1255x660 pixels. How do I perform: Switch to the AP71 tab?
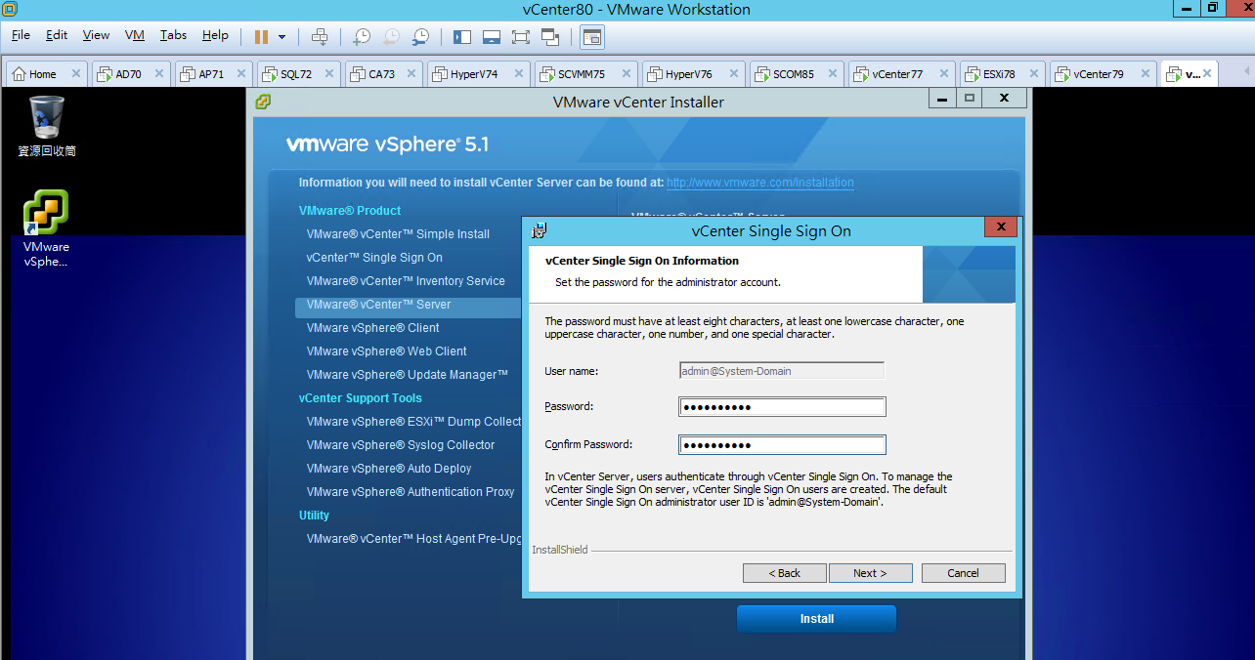pos(211,74)
